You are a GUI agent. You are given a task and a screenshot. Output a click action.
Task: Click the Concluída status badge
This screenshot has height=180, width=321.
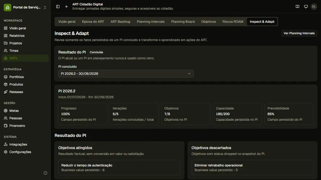pyautogui.click(x=96, y=52)
